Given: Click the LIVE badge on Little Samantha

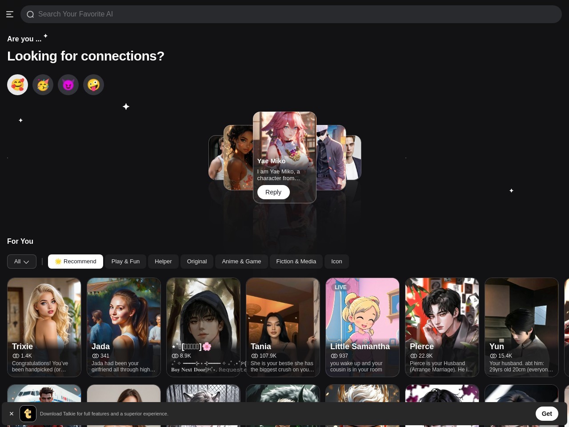Looking at the screenshot, I should coord(341,287).
